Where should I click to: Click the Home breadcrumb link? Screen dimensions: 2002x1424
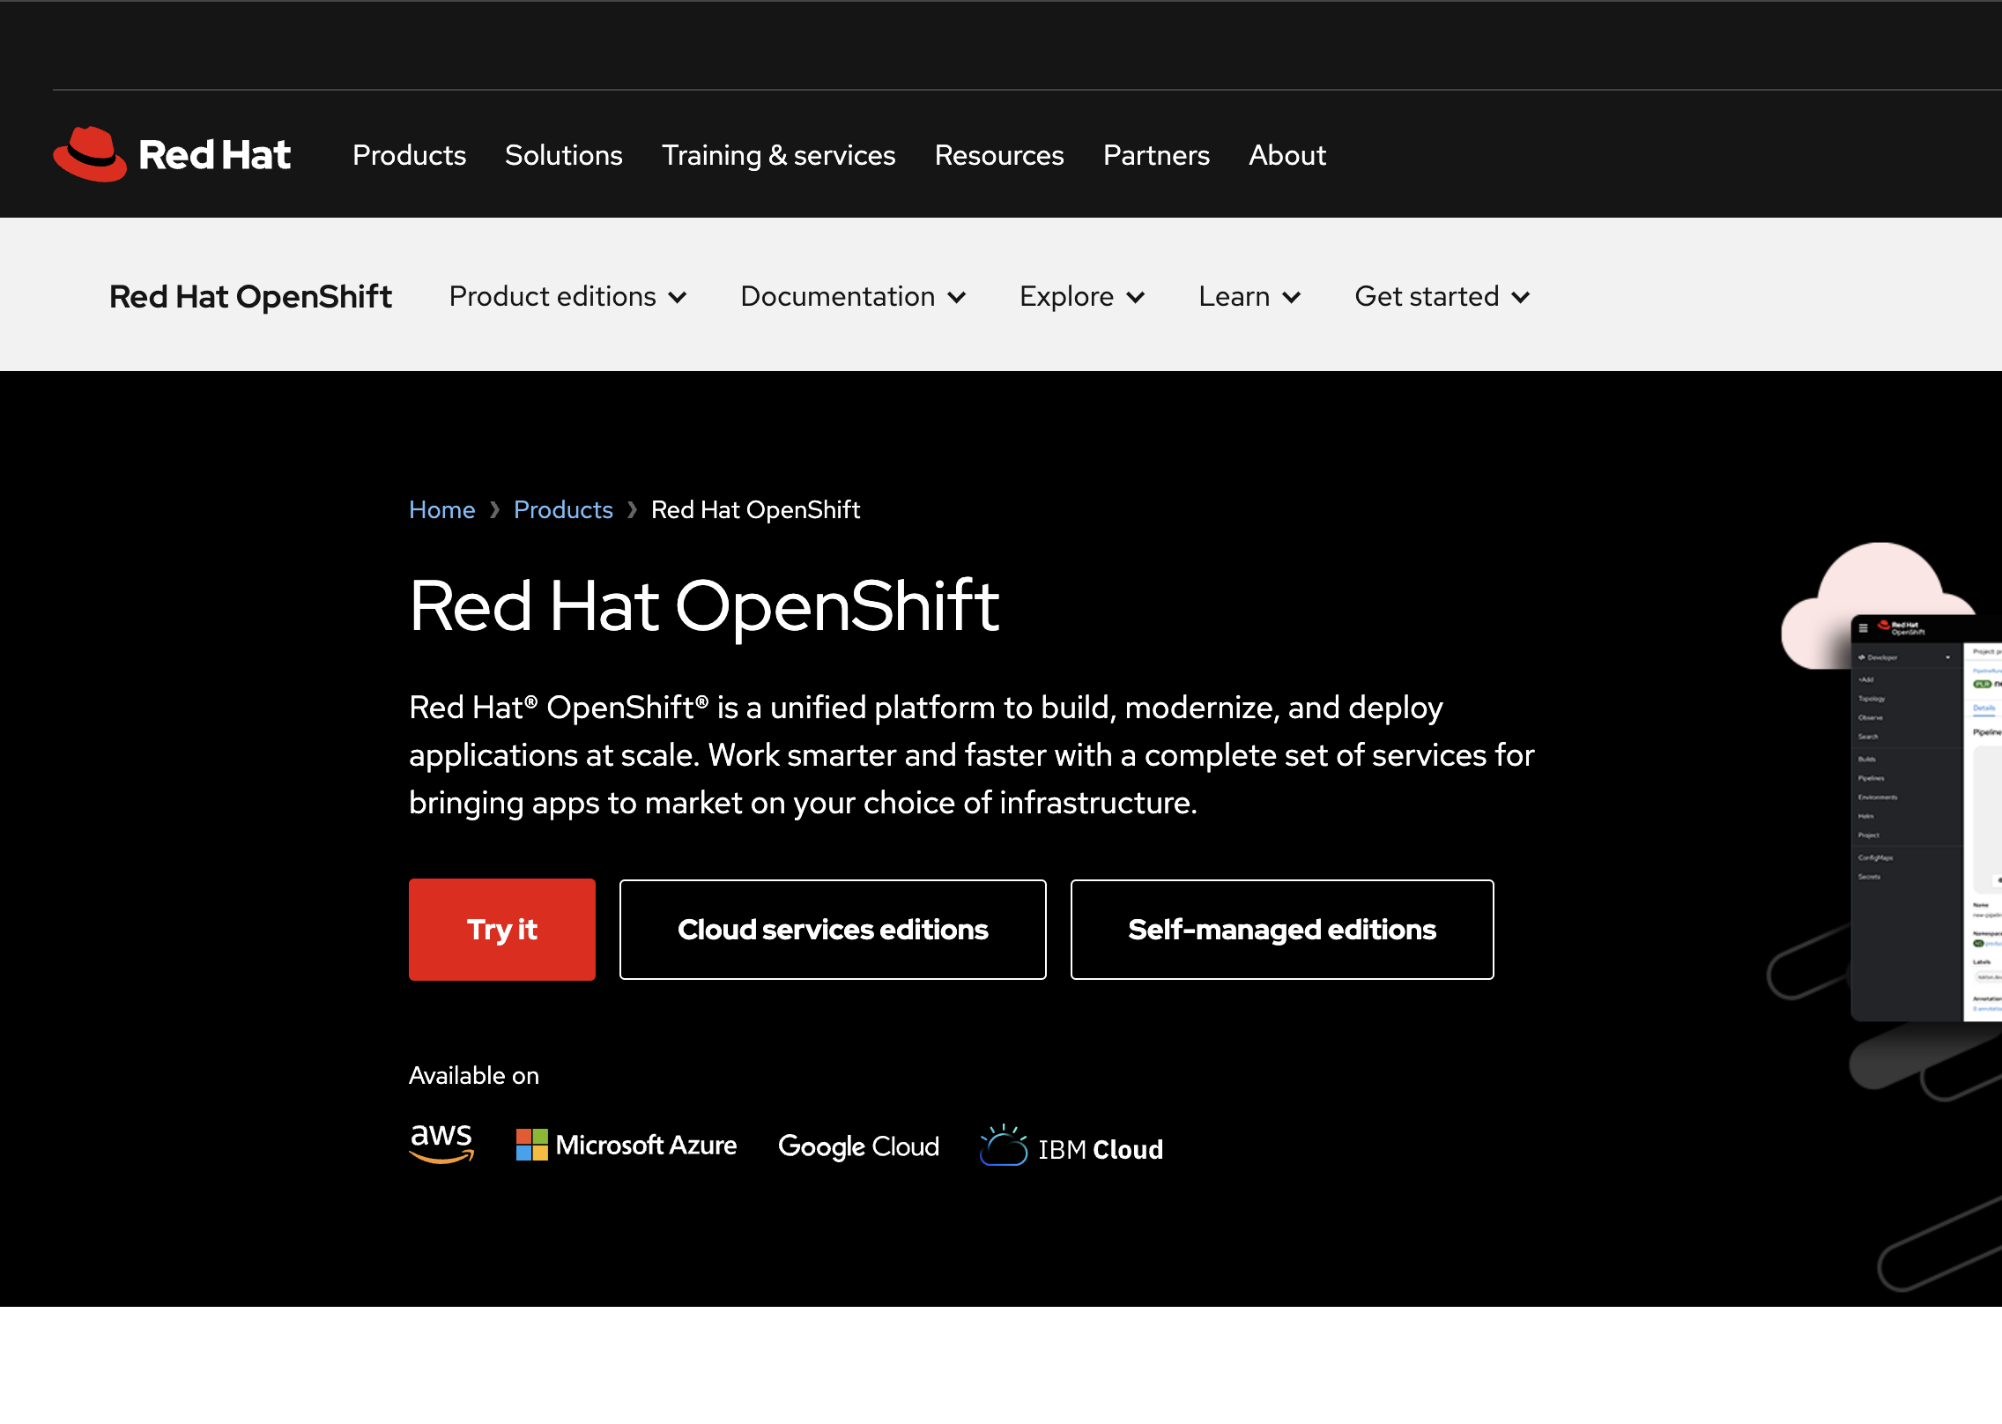(442, 508)
